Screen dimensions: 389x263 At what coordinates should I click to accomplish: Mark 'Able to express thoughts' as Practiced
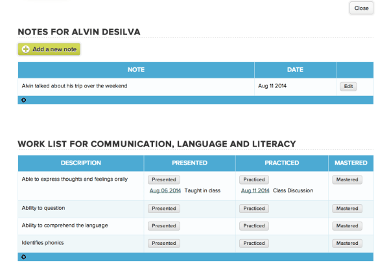click(255, 179)
